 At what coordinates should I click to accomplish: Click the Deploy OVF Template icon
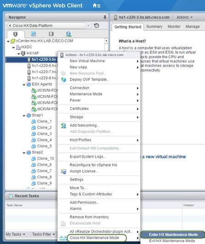point(63,80)
